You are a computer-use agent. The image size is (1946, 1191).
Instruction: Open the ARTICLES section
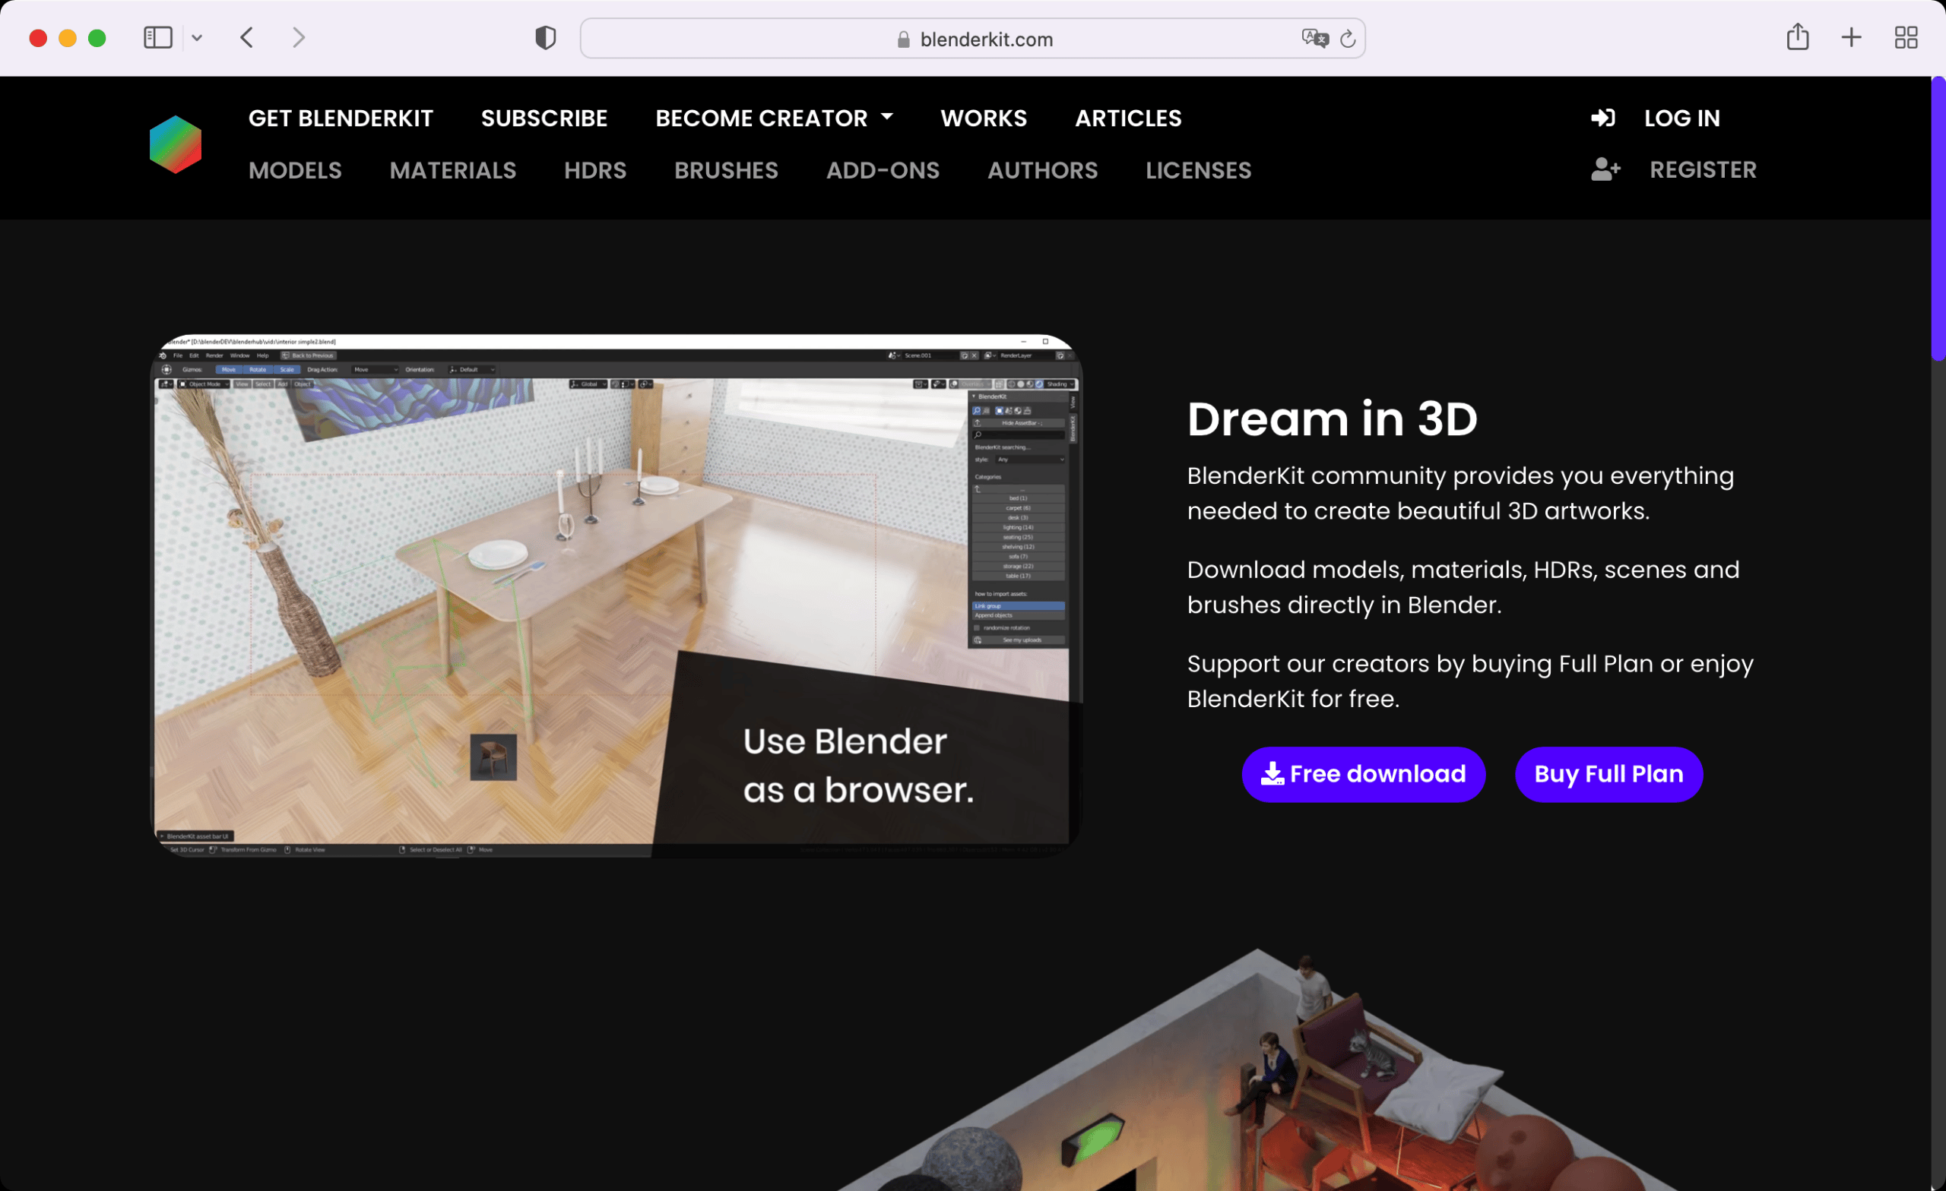pyautogui.click(x=1128, y=118)
